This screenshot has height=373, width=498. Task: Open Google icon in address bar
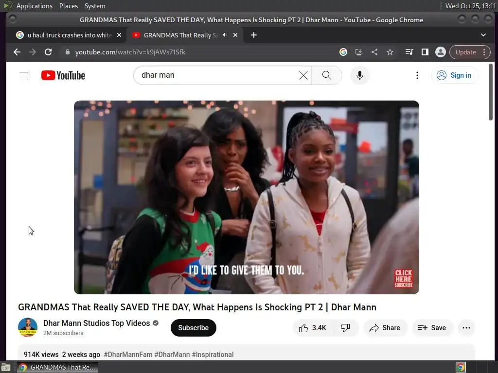coord(343,52)
